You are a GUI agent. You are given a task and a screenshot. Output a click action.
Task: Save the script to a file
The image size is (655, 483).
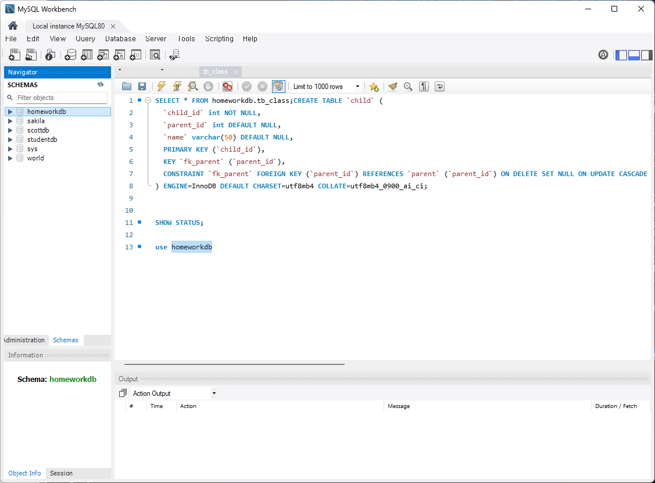142,87
